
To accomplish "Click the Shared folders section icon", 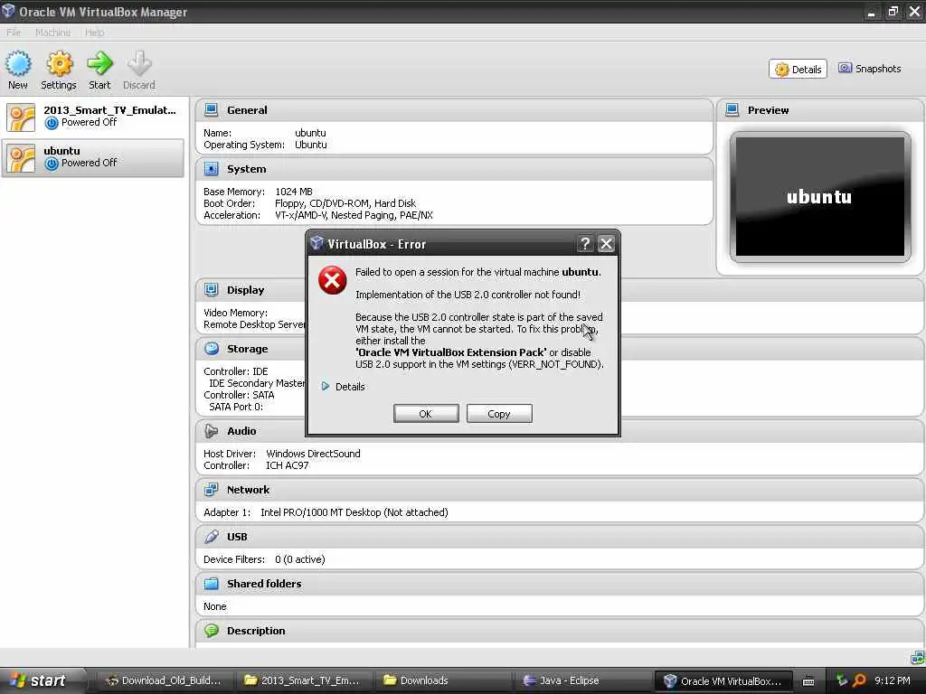I will 211,584.
